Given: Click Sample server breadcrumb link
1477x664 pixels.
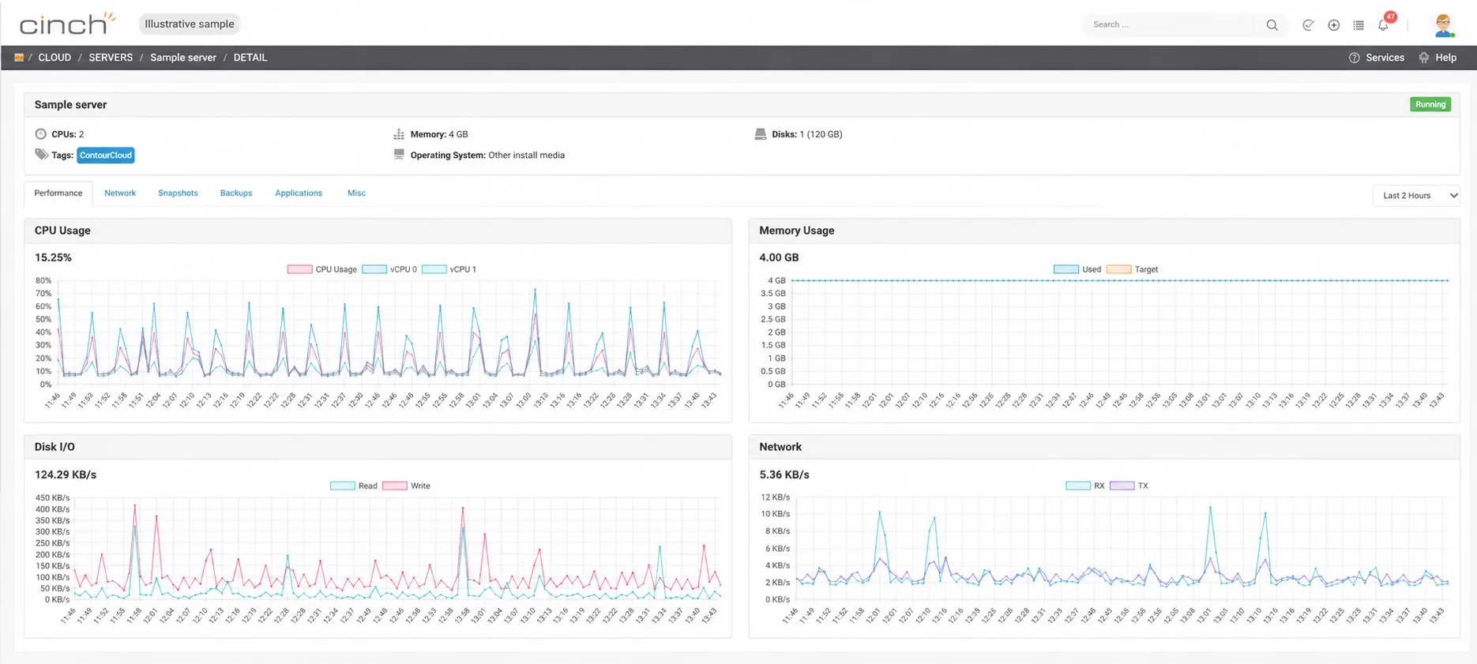Looking at the screenshot, I should pos(183,58).
